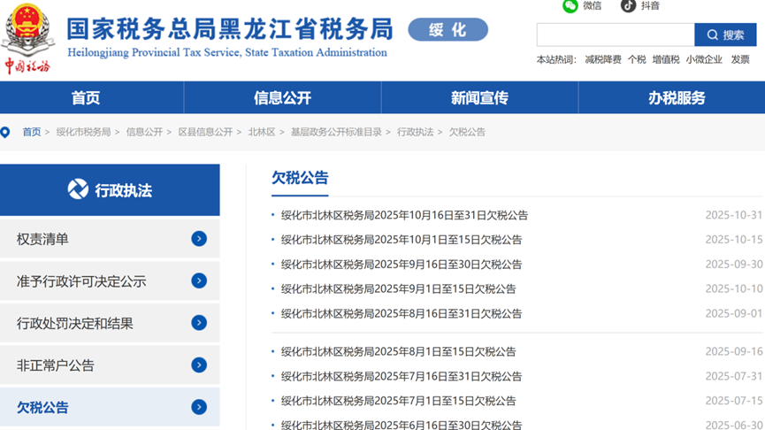Expand 准予行政许可决定公示 arrow
Image resolution: width=765 pixels, height=430 pixels.
(x=199, y=280)
